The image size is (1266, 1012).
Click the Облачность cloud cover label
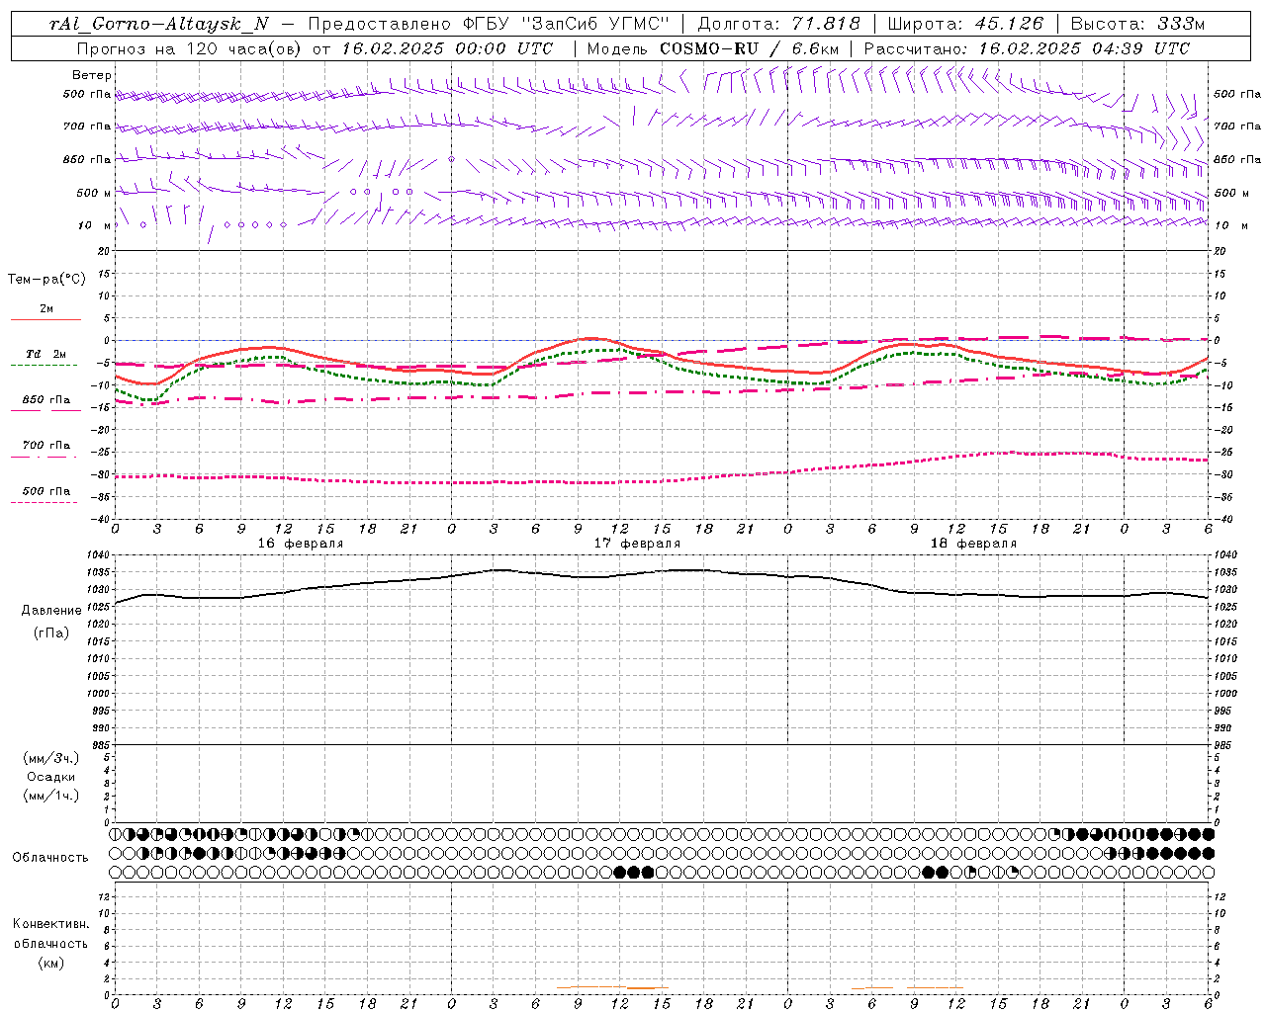coord(50,858)
